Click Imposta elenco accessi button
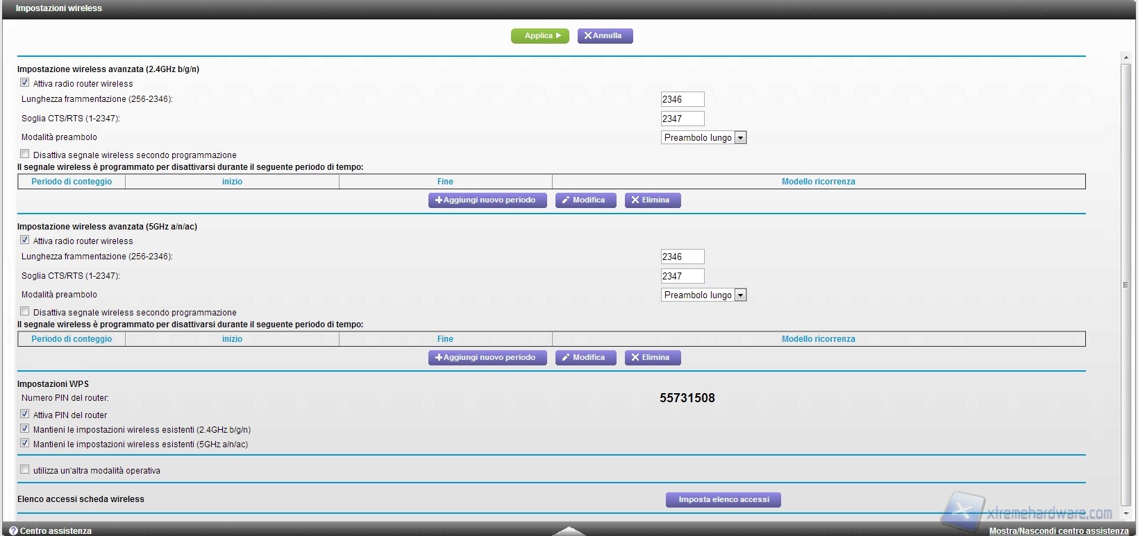The width and height of the screenshot is (1138, 536). coord(723,500)
